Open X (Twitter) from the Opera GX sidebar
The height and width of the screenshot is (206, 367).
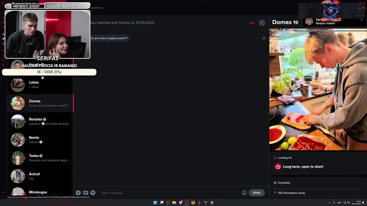point(3,43)
